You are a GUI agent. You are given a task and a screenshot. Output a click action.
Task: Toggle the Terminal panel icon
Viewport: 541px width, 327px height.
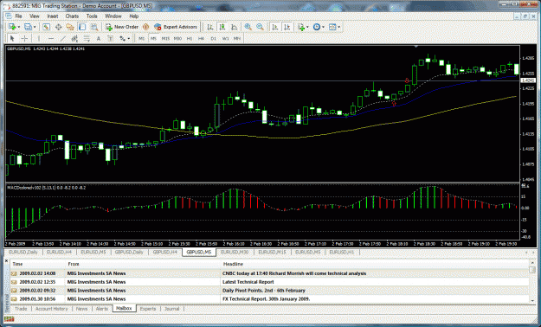click(x=81, y=27)
